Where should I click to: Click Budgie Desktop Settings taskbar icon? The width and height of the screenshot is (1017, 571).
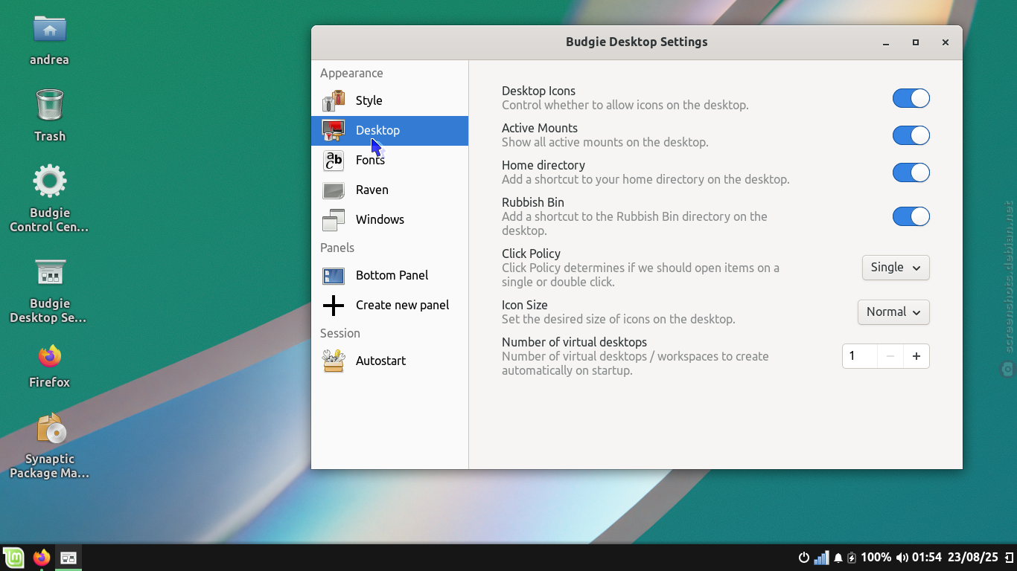click(68, 558)
